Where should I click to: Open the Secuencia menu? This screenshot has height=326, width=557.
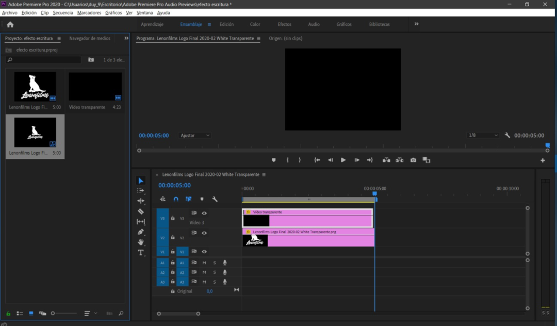coord(63,12)
